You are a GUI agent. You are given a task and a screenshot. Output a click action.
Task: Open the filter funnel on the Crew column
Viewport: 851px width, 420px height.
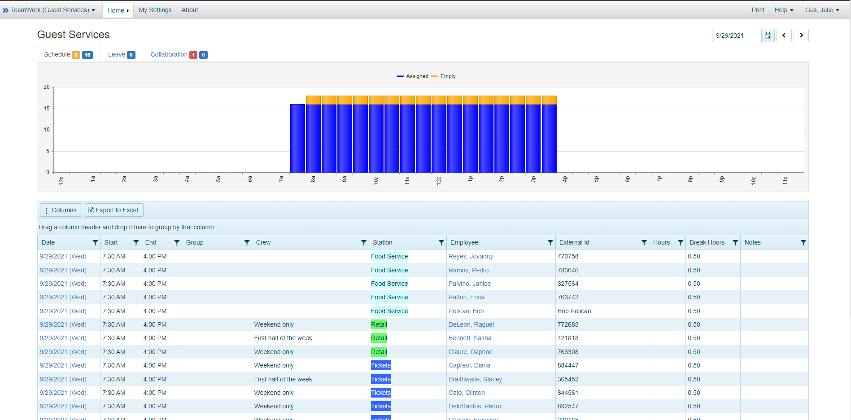tap(363, 242)
